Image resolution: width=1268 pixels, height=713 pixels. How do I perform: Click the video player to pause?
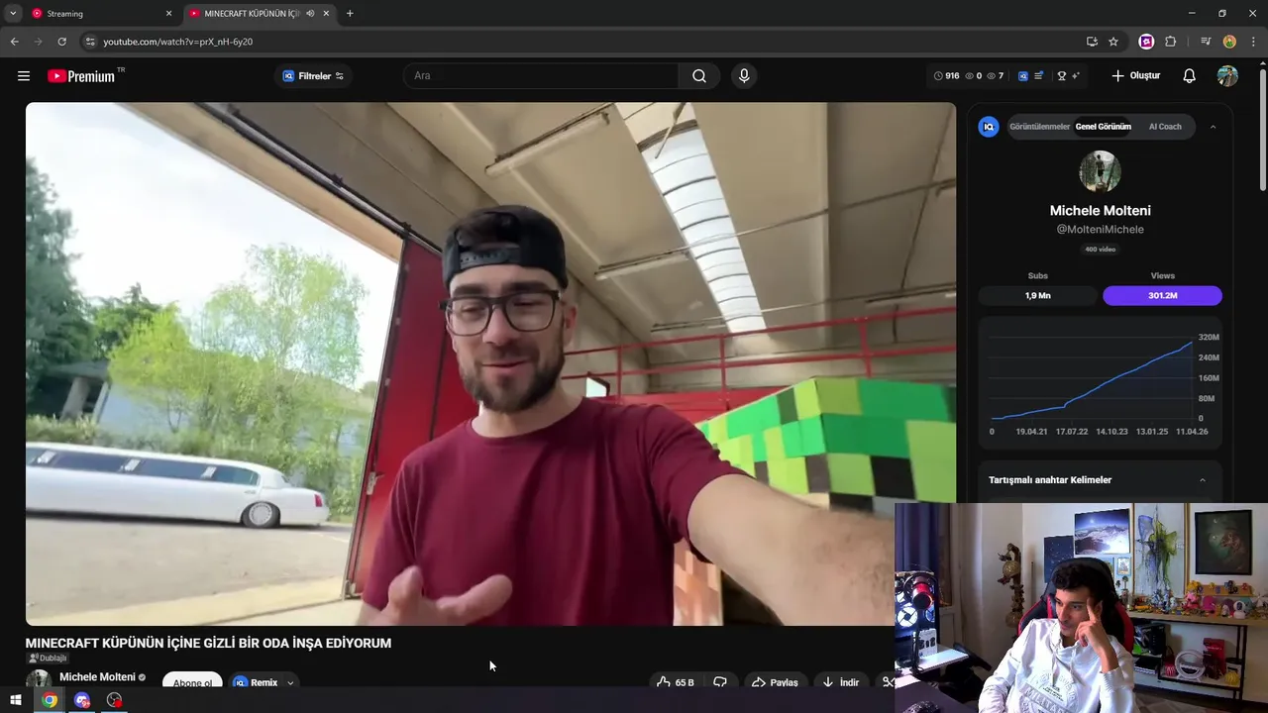coord(490,364)
